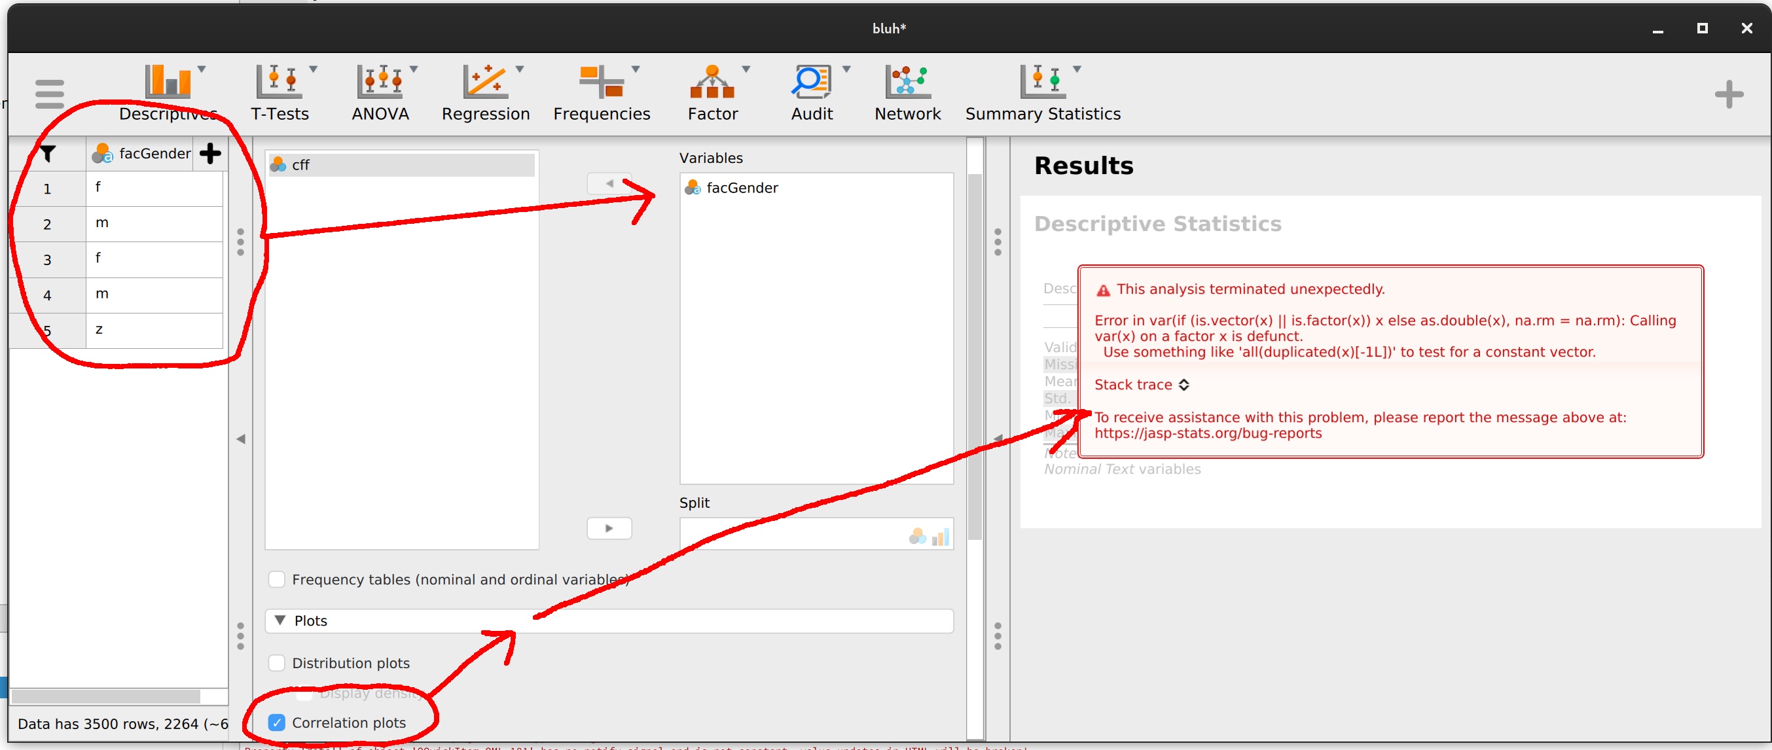
Task: Open the hamburger main menu
Action: (x=49, y=94)
